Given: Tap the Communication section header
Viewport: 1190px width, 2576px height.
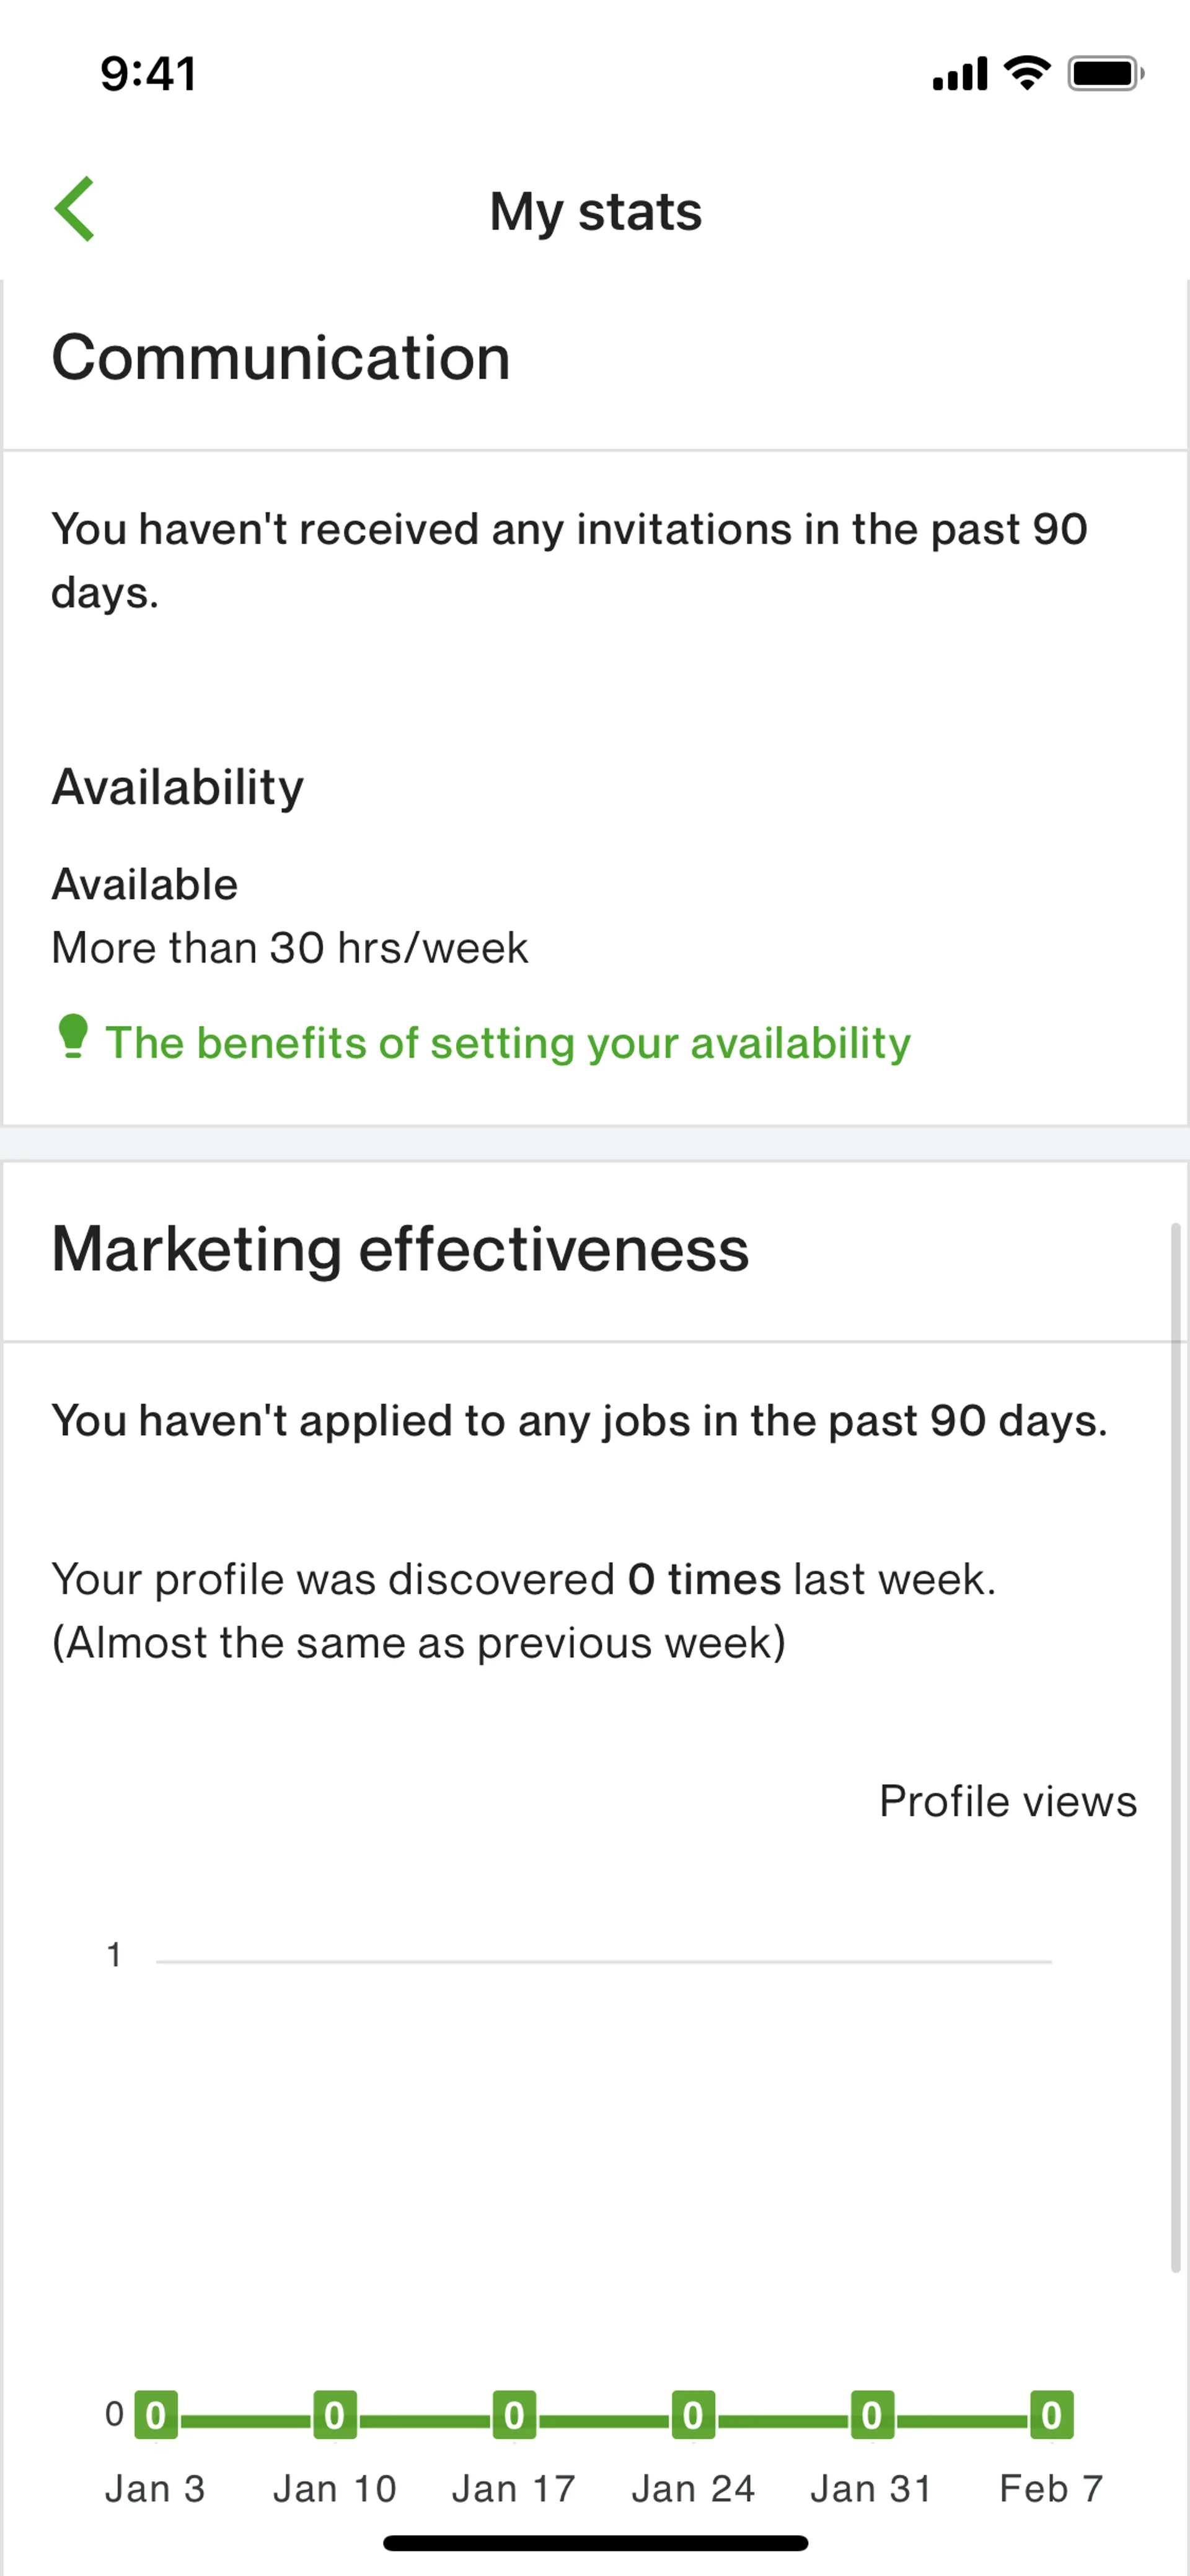Looking at the screenshot, I should click(281, 358).
